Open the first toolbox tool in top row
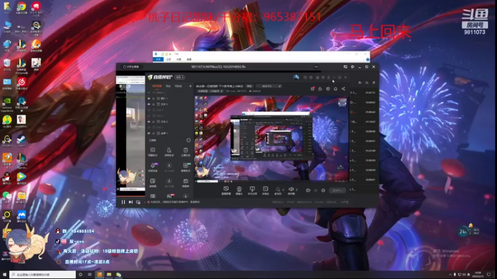497x279 pixels. coord(152,151)
